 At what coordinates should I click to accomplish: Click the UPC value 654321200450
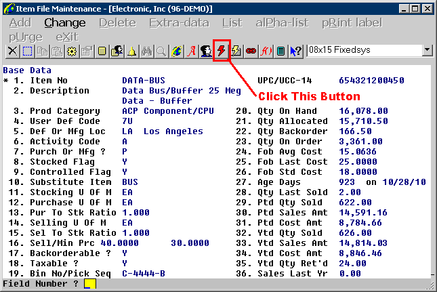[x=371, y=81]
